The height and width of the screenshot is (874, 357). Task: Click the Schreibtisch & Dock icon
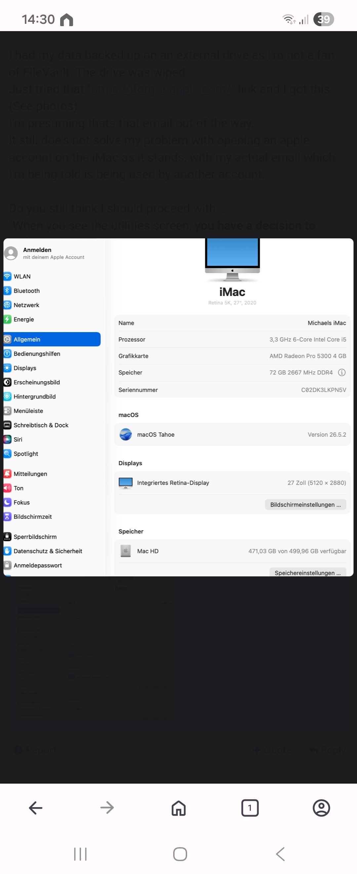tap(7, 425)
